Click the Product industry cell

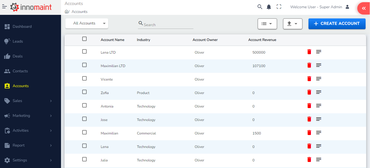143,93
